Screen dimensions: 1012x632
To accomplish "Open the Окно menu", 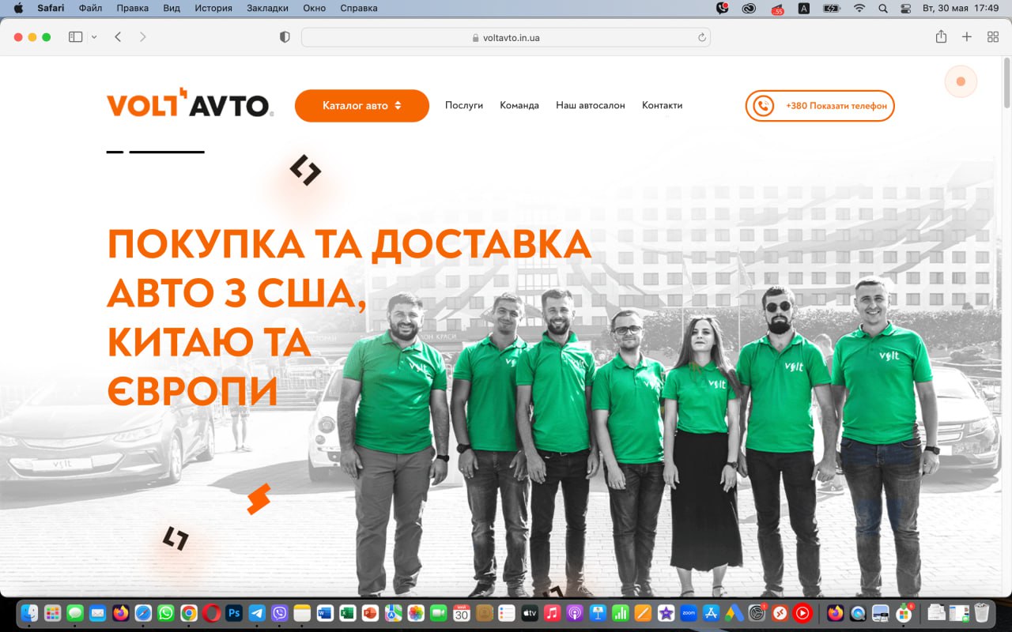I will click(315, 8).
